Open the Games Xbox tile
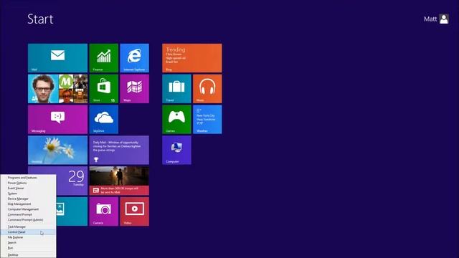Screen dimensions: 459x258 coord(176,120)
